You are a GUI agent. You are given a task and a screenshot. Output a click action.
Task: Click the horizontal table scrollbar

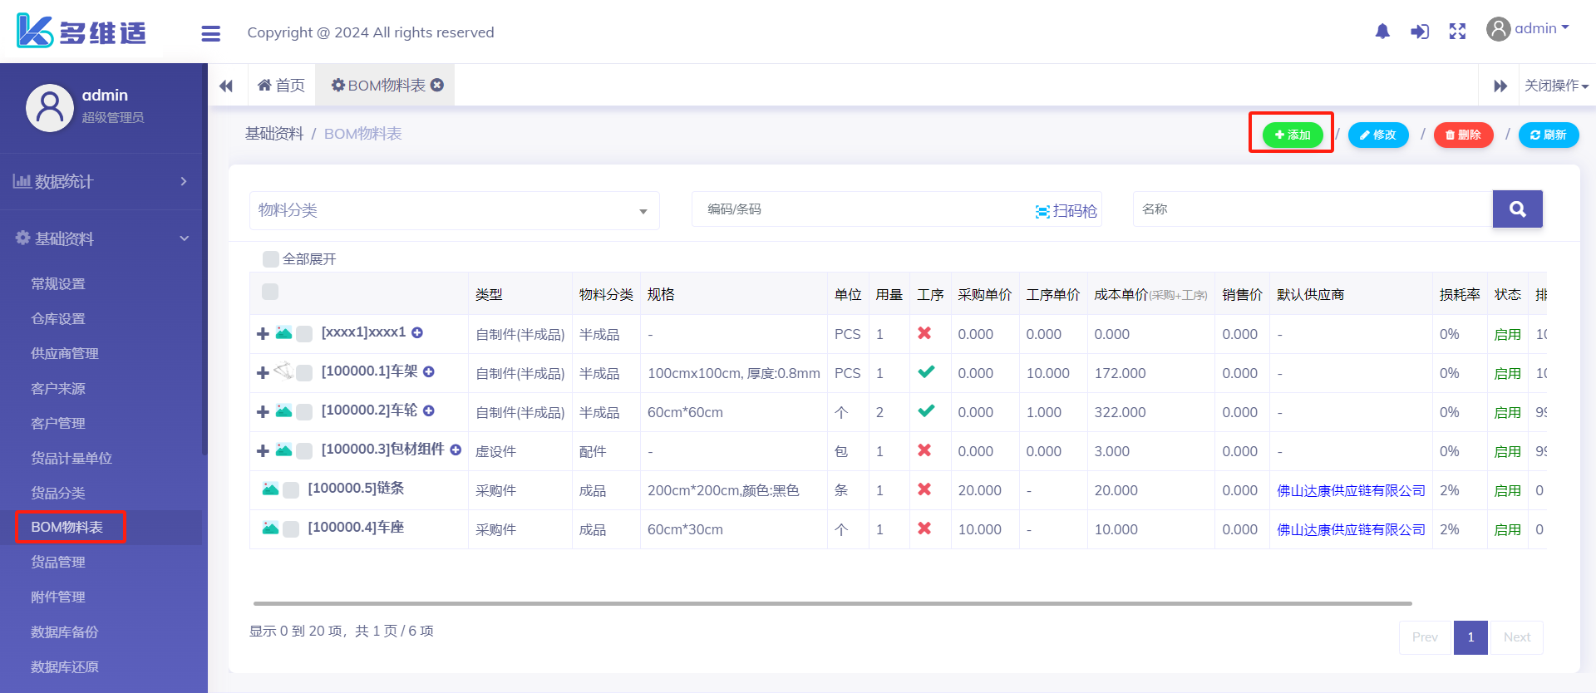pyautogui.click(x=831, y=603)
